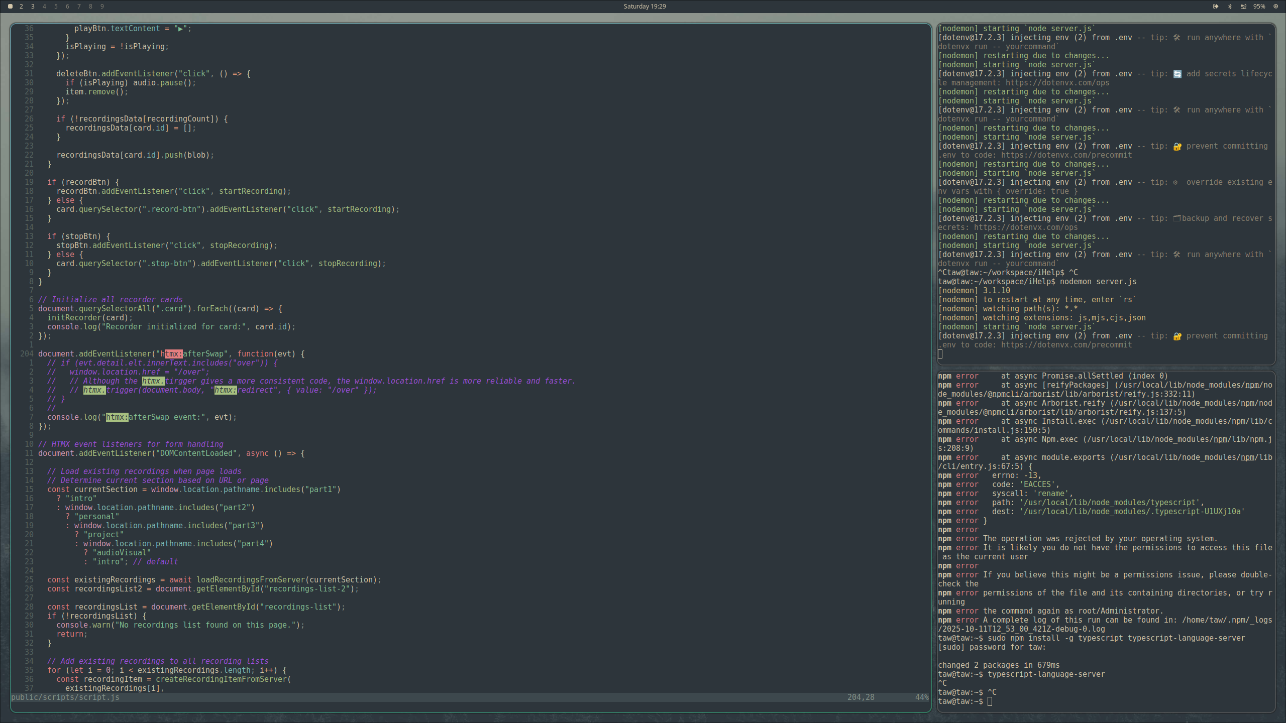Click the npm debug log path ending in debug-0.log
Screen dimensions: 1286x723
(x=1020, y=628)
